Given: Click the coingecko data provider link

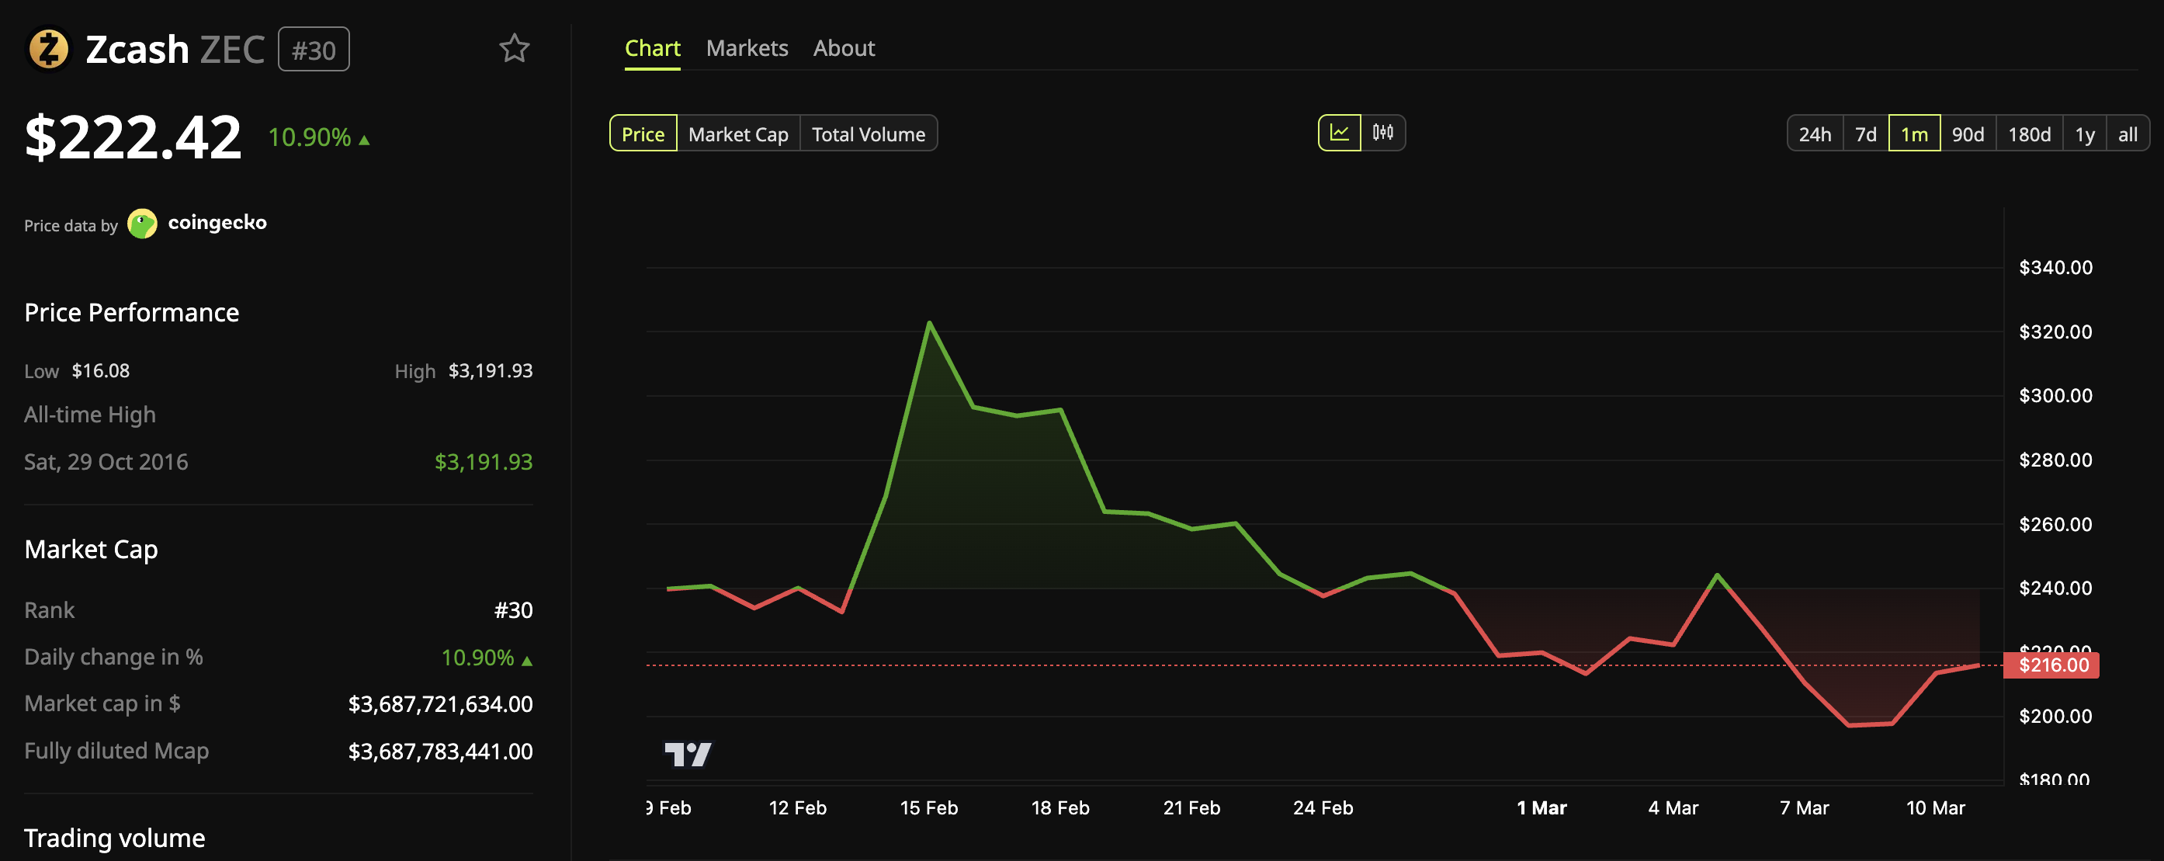Looking at the screenshot, I should (217, 223).
